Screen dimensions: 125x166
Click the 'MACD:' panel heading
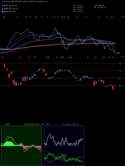(x=7, y=124)
